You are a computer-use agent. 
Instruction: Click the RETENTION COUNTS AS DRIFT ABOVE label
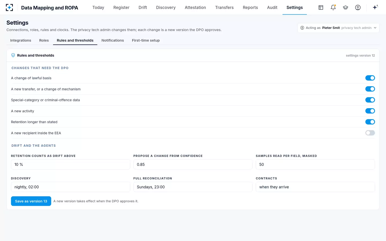pos(43,156)
